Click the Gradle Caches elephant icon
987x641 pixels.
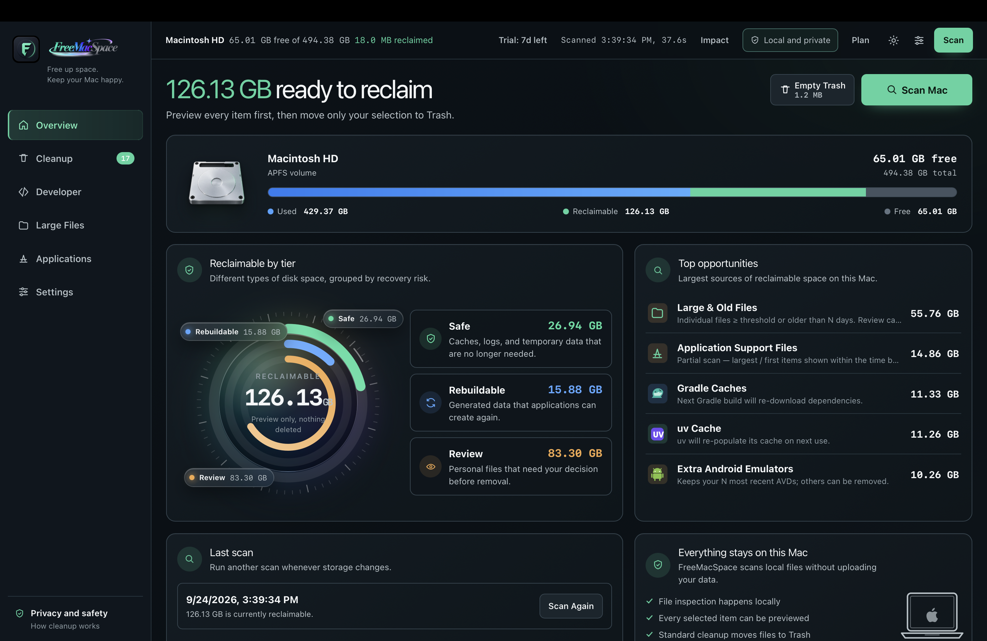pyautogui.click(x=657, y=394)
